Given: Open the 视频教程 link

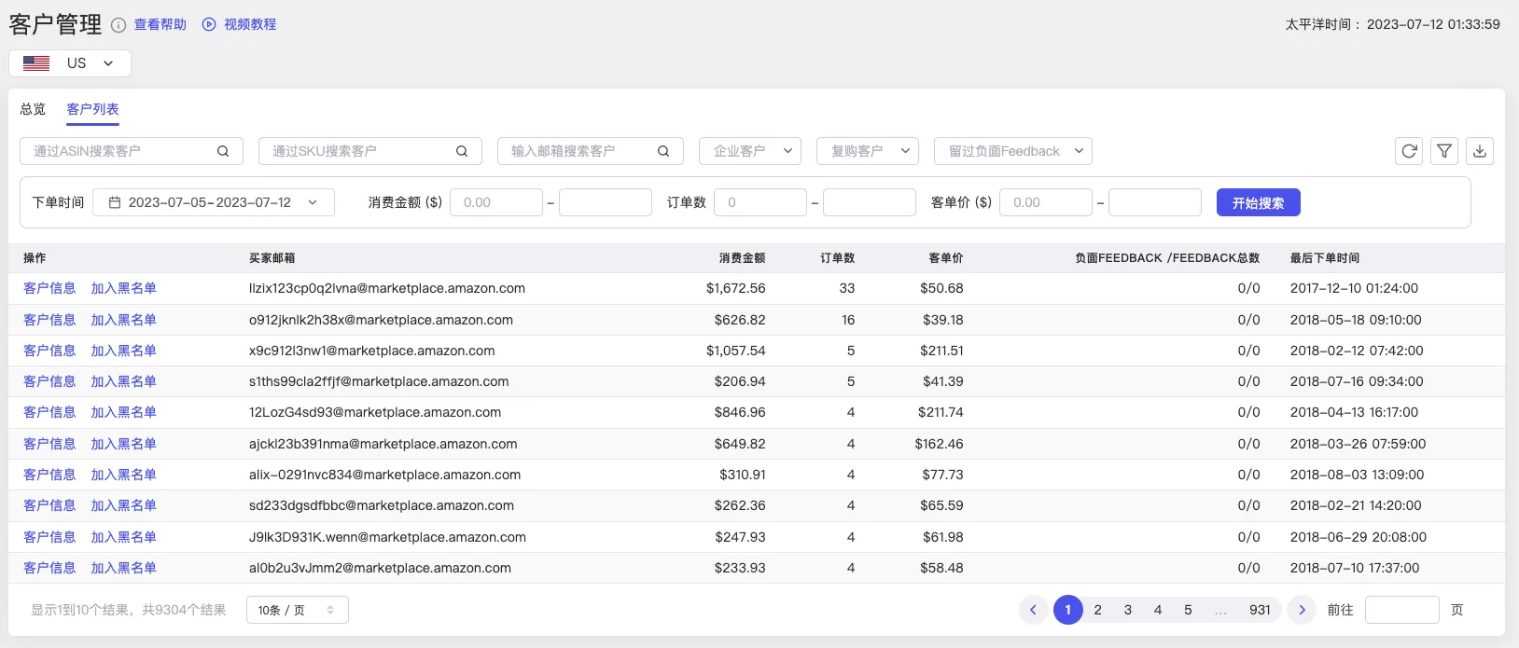Looking at the screenshot, I should 250,24.
